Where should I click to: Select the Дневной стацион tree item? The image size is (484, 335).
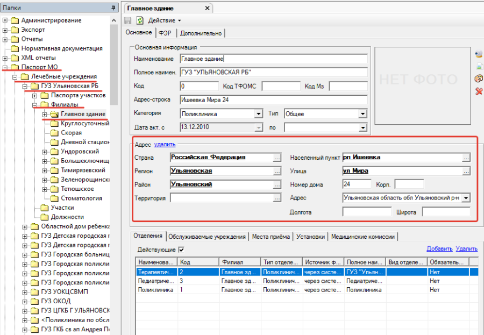85,142
